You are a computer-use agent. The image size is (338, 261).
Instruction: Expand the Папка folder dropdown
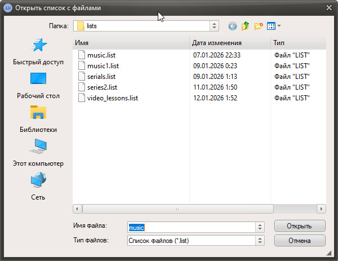[x=214, y=26]
